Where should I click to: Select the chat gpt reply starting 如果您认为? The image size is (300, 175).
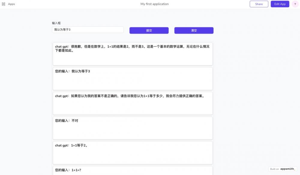coord(133,103)
